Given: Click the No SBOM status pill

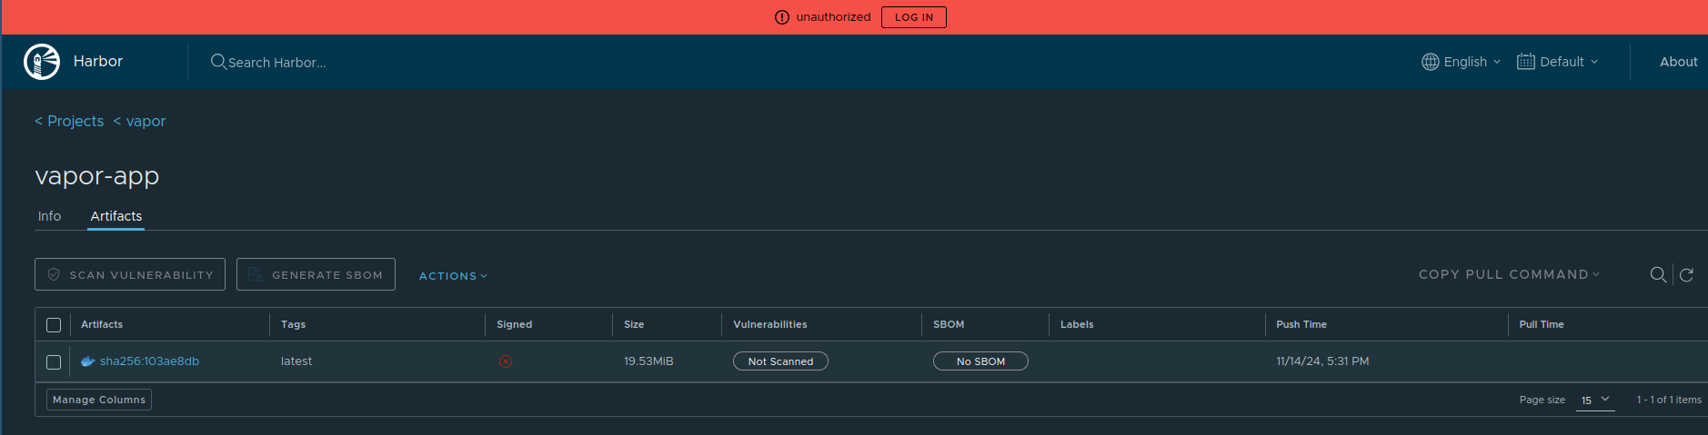Looking at the screenshot, I should (x=980, y=361).
